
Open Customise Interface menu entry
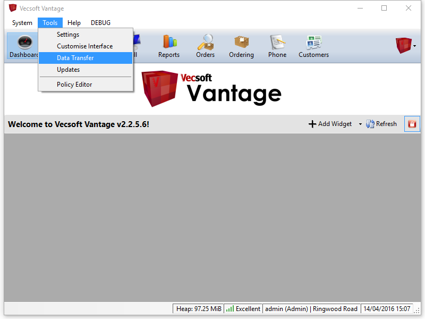84,46
